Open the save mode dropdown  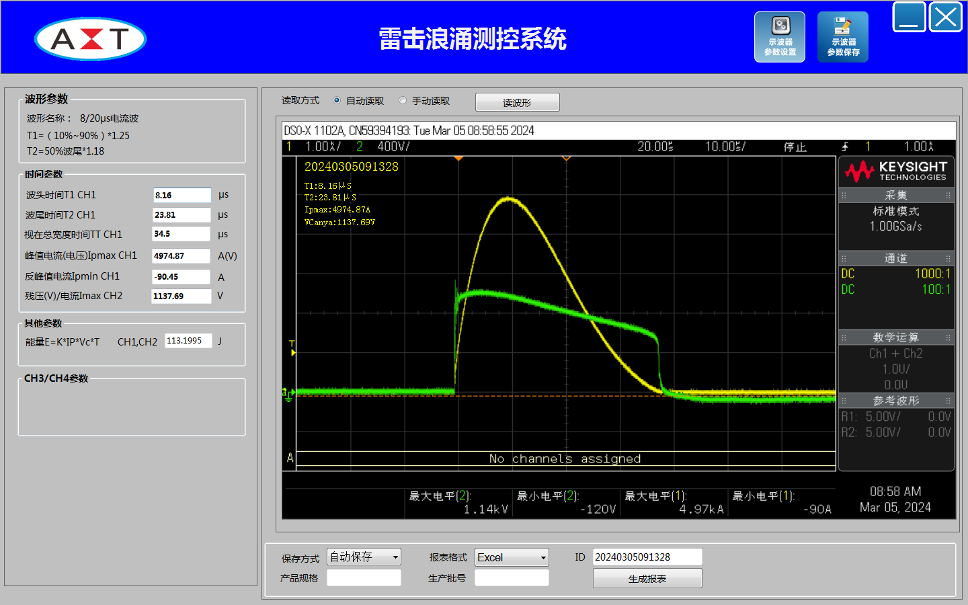(364, 557)
